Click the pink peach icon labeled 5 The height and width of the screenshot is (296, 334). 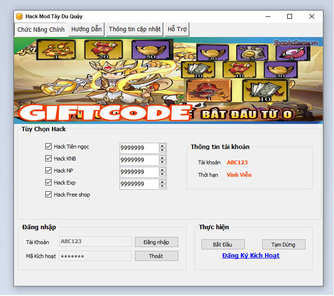point(292,53)
